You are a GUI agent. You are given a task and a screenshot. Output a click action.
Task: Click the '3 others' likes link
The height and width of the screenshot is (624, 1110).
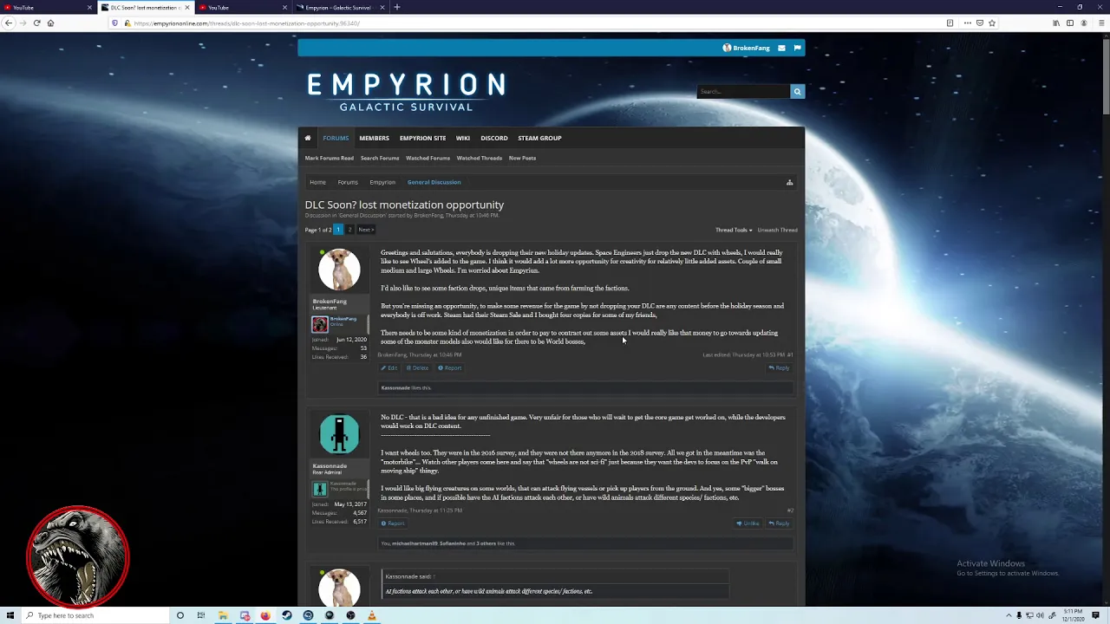point(486,543)
